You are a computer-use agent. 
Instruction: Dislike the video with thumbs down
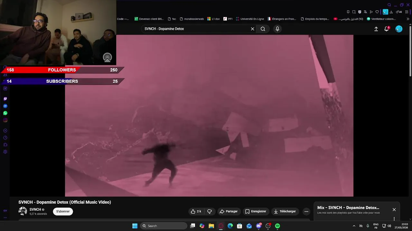click(210, 211)
